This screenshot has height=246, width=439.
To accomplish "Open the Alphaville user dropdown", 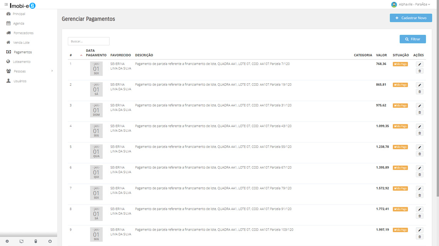I will [411, 5].
